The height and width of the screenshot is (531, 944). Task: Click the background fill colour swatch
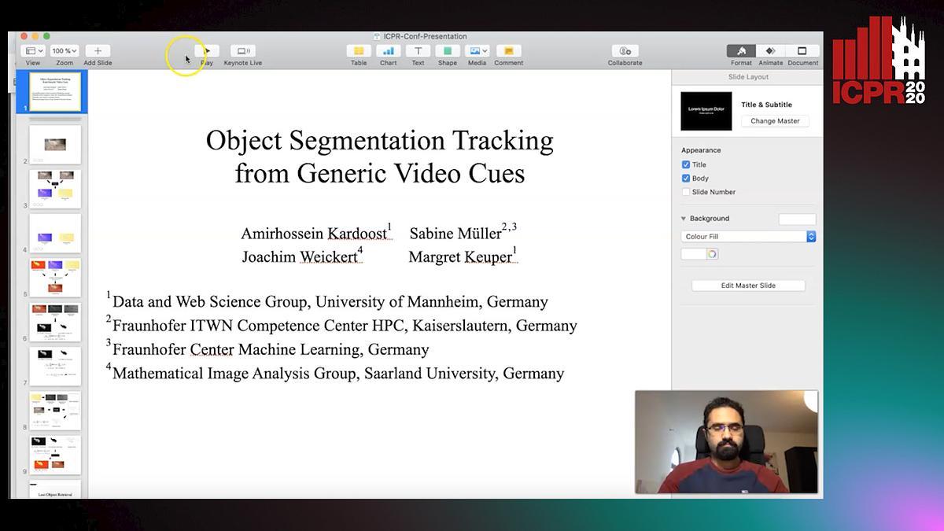click(x=693, y=254)
